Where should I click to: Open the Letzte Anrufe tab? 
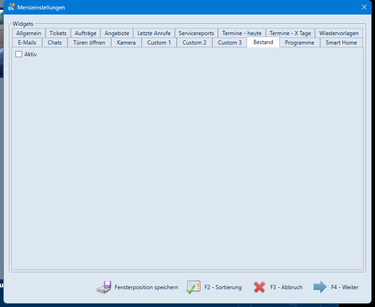[154, 33]
